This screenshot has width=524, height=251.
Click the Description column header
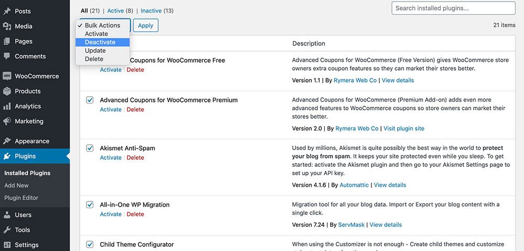[x=309, y=43]
